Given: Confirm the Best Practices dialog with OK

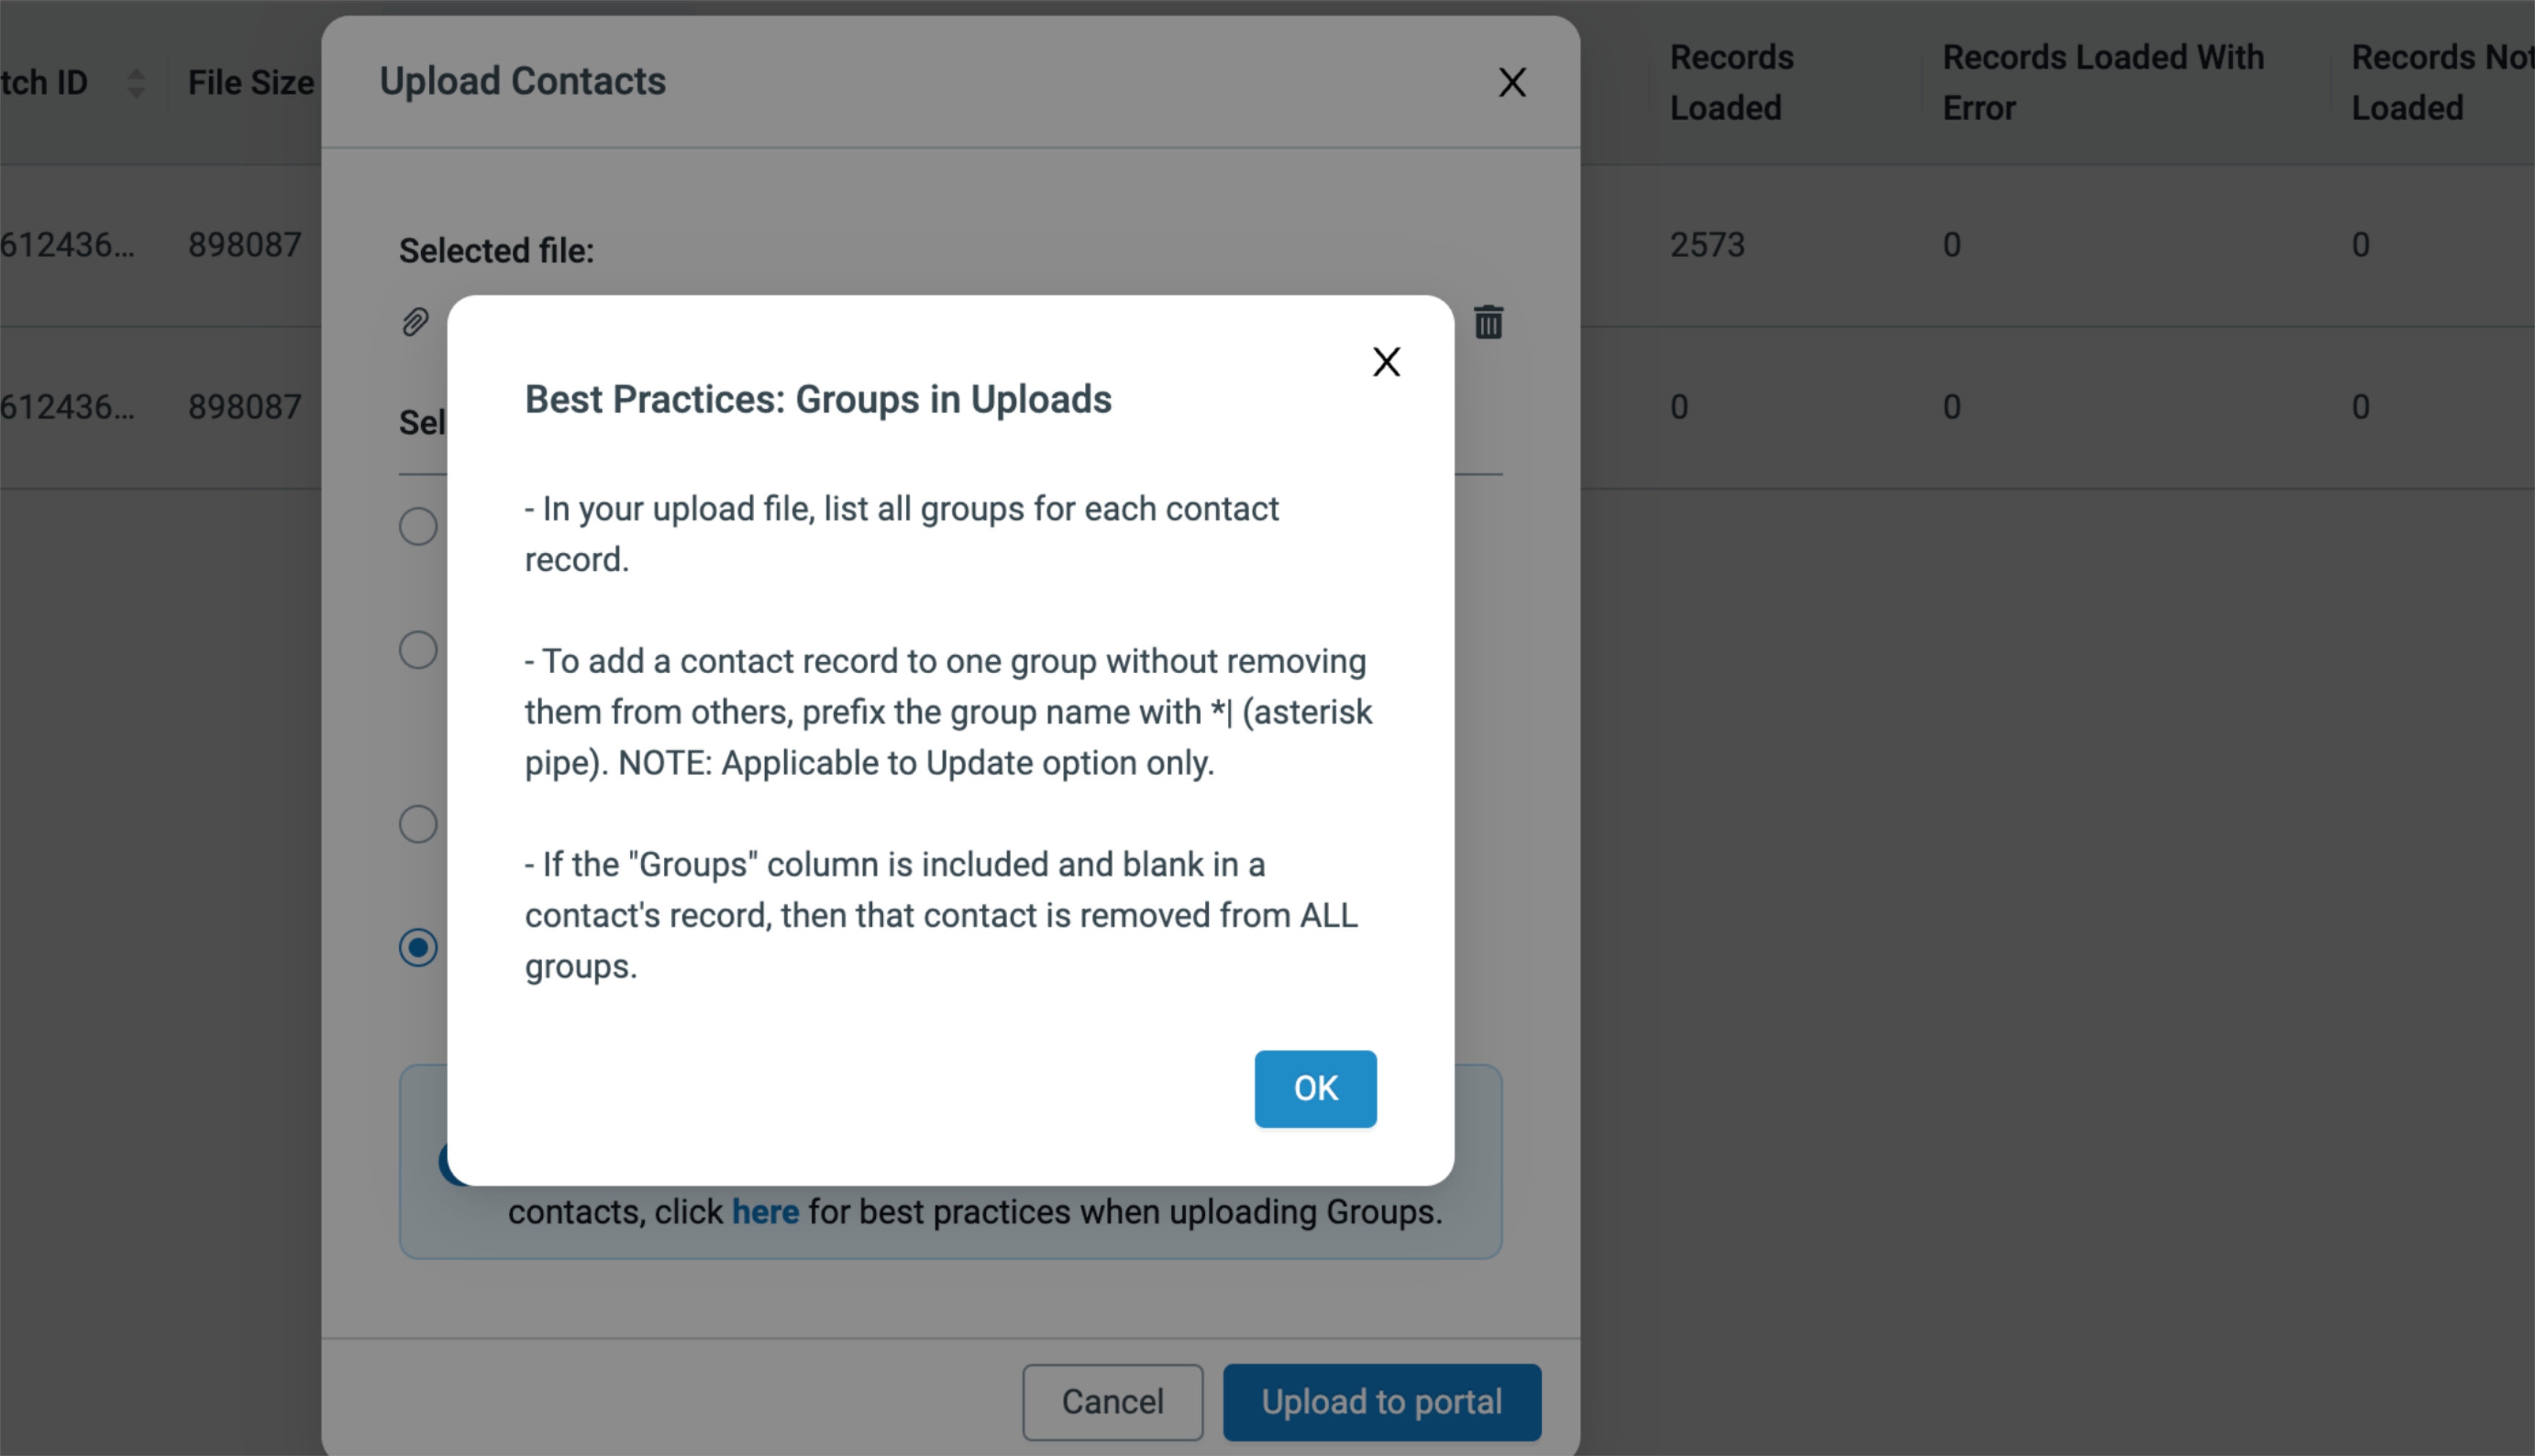Looking at the screenshot, I should click(1314, 1089).
